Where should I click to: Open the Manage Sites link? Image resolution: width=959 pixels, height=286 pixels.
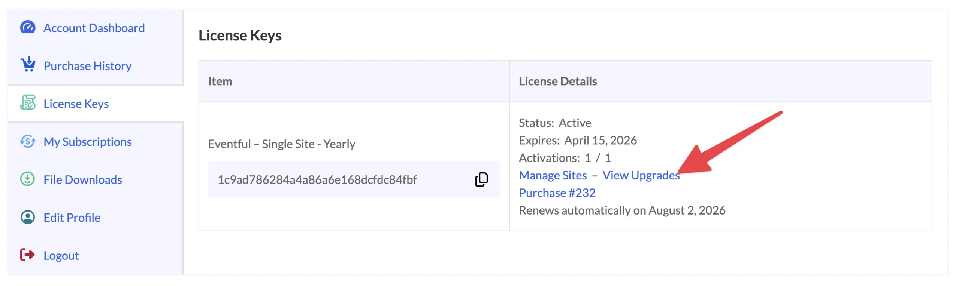click(553, 175)
